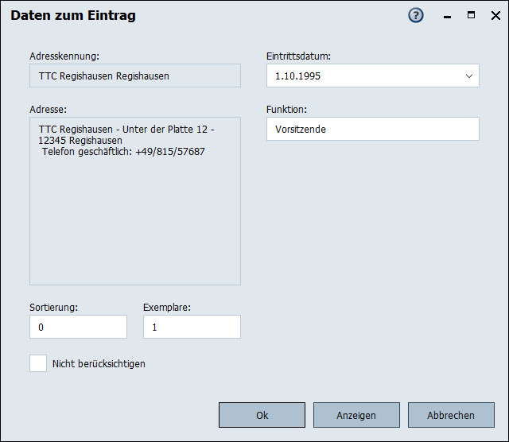
Task: Click the 'Eintrittsdatum:' label
Action: pyautogui.click(x=298, y=56)
